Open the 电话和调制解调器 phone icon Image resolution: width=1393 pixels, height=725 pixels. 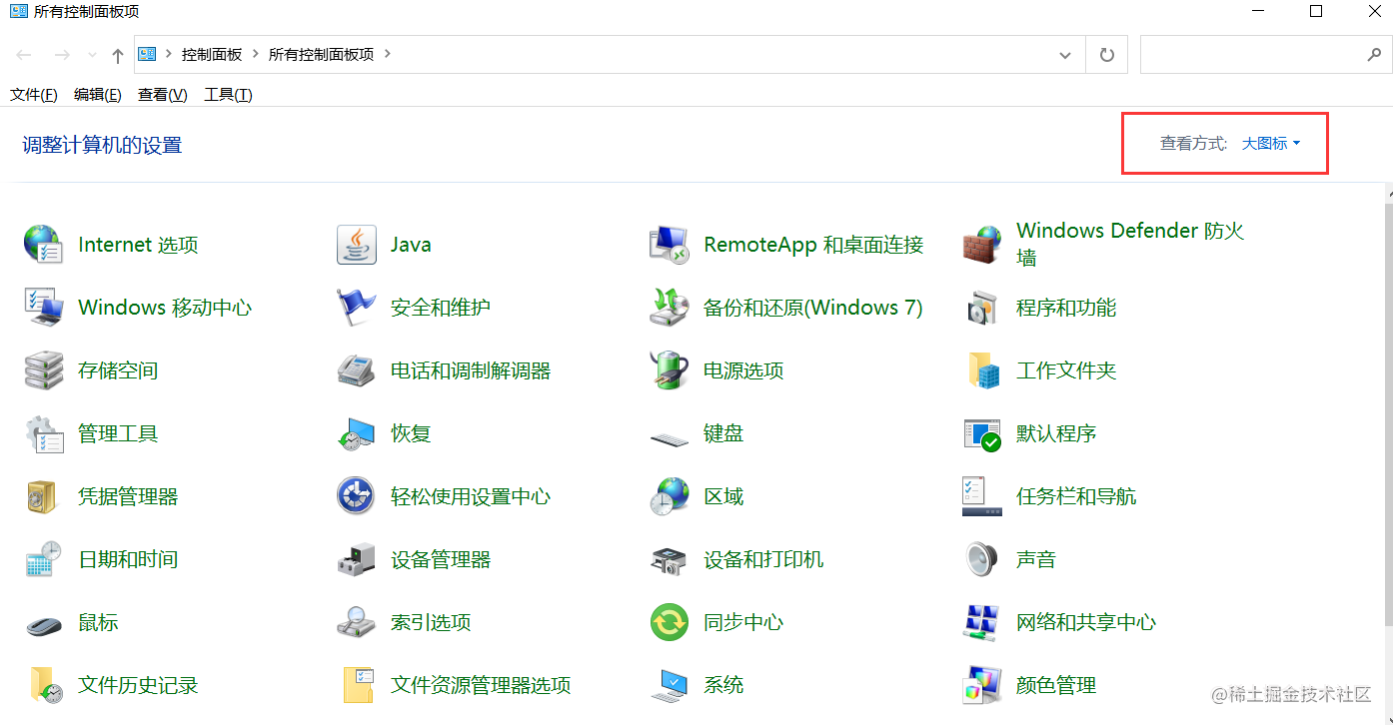click(356, 370)
